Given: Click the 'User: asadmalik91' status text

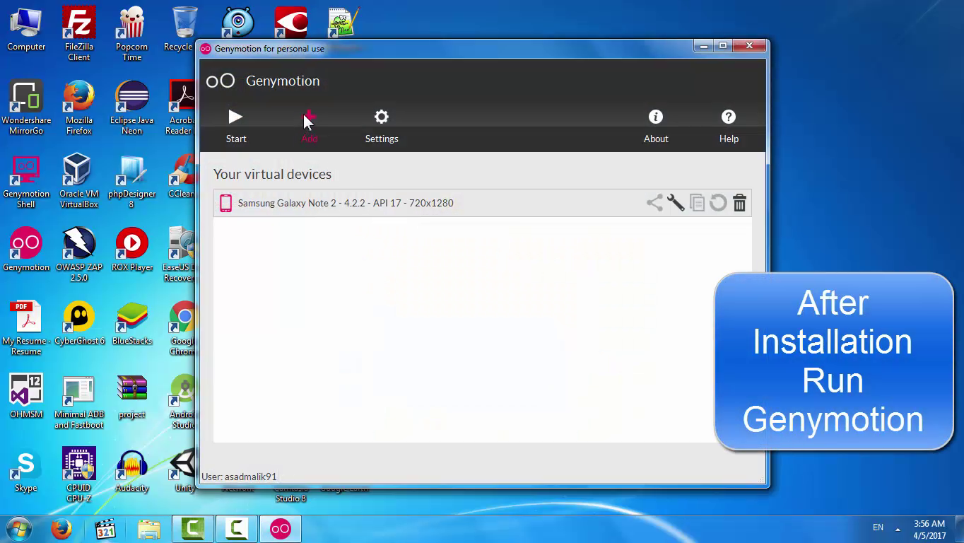Looking at the screenshot, I should click(239, 477).
